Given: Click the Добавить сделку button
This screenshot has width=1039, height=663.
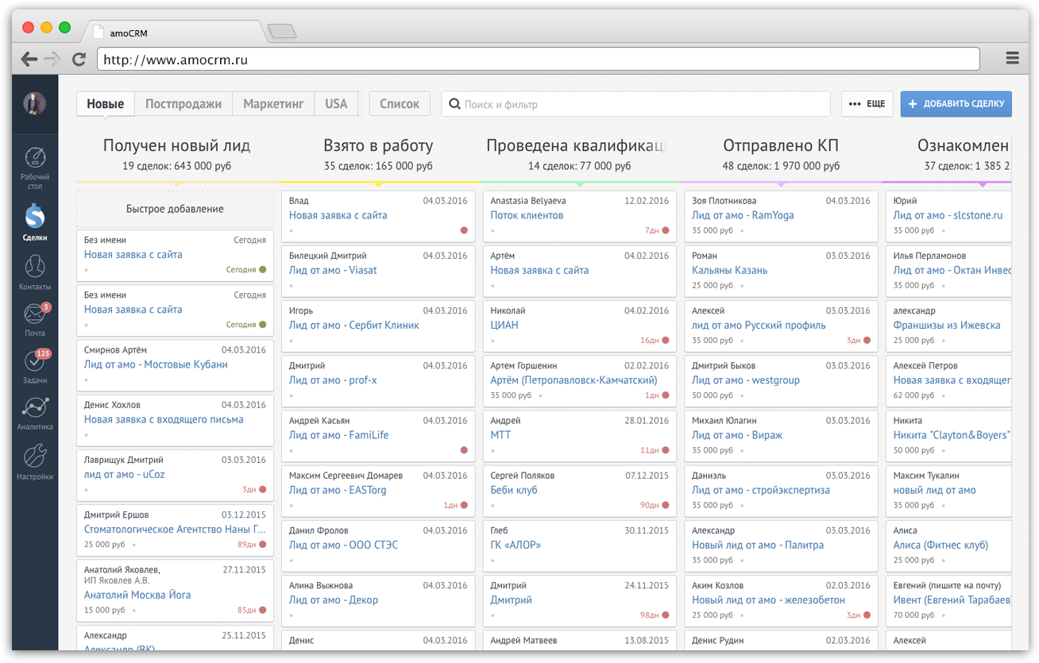Looking at the screenshot, I should click(956, 104).
